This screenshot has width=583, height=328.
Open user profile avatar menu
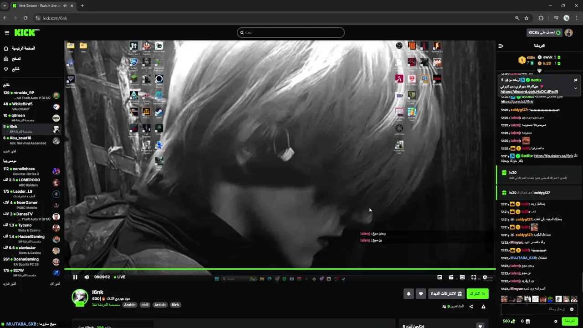(x=568, y=32)
